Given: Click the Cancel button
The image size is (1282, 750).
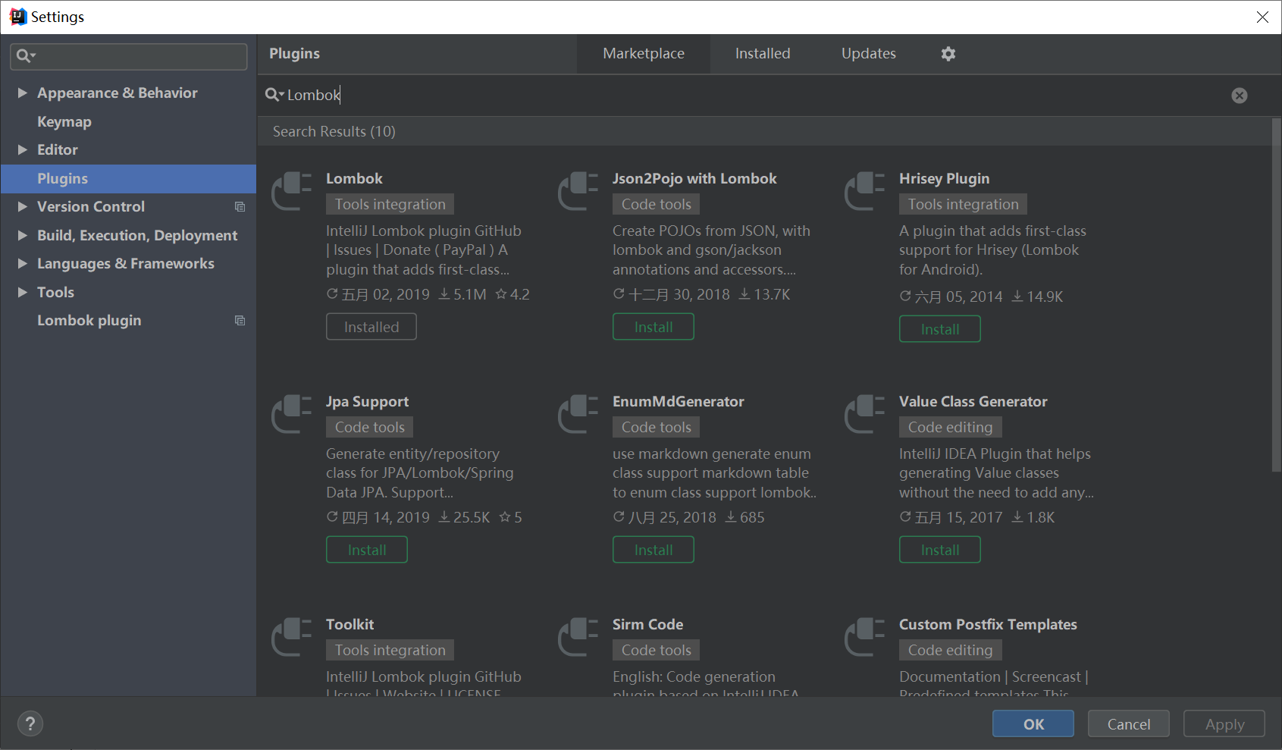Looking at the screenshot, I should (1129, 723).
